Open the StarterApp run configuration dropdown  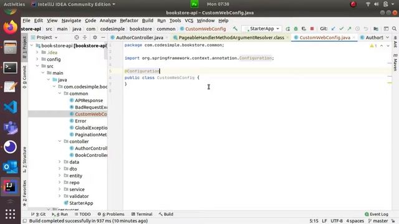pos(262,29)
